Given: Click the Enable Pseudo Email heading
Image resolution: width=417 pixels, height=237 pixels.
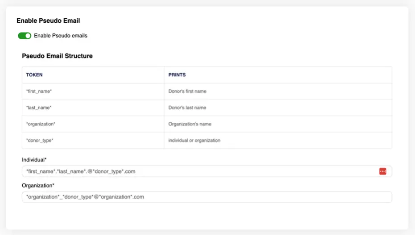Looking at the screenshot, I should (x=48, y=21).
